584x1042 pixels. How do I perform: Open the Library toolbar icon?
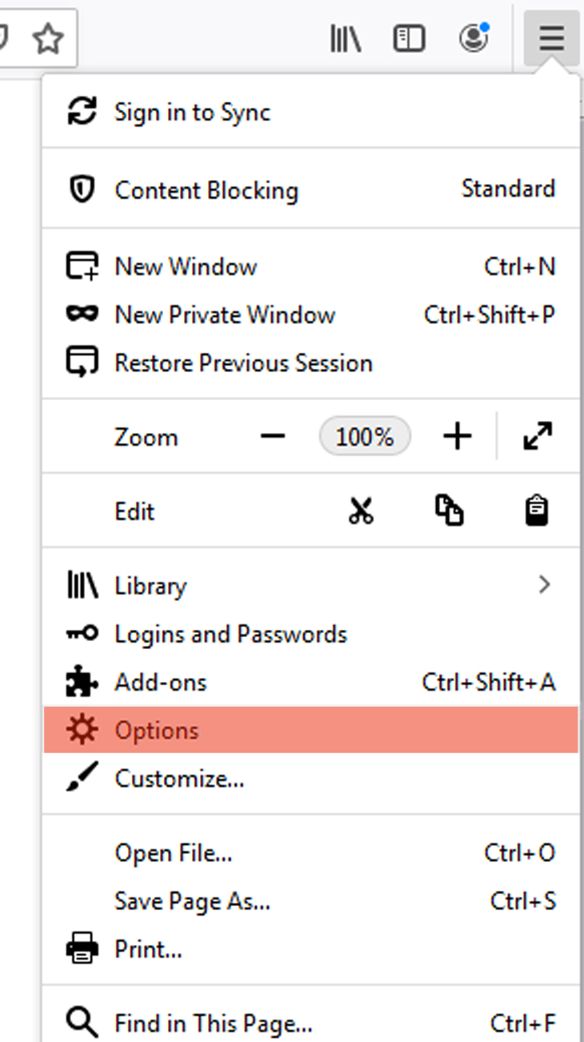(x=346, y=38)
